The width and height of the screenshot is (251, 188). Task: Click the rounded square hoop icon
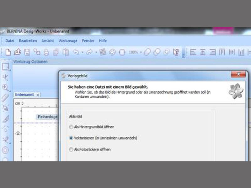[122, 52]
